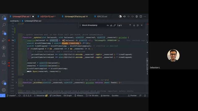
Task: Click Sebastian in the status bar
Action: [x=41, y=96]
